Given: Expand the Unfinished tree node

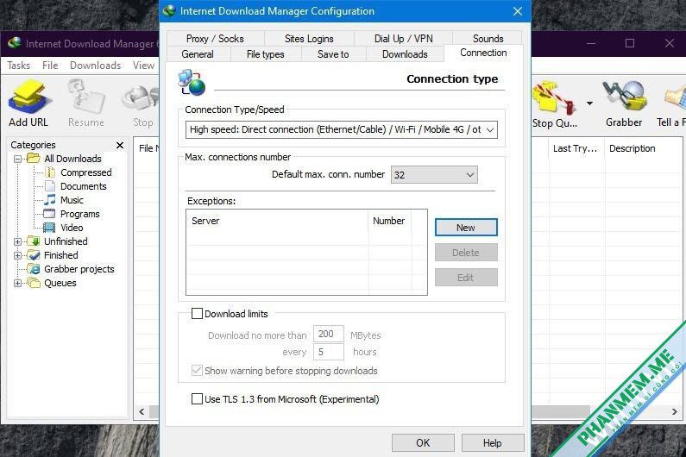Looking at the screenshot, I should click(17, 241).
